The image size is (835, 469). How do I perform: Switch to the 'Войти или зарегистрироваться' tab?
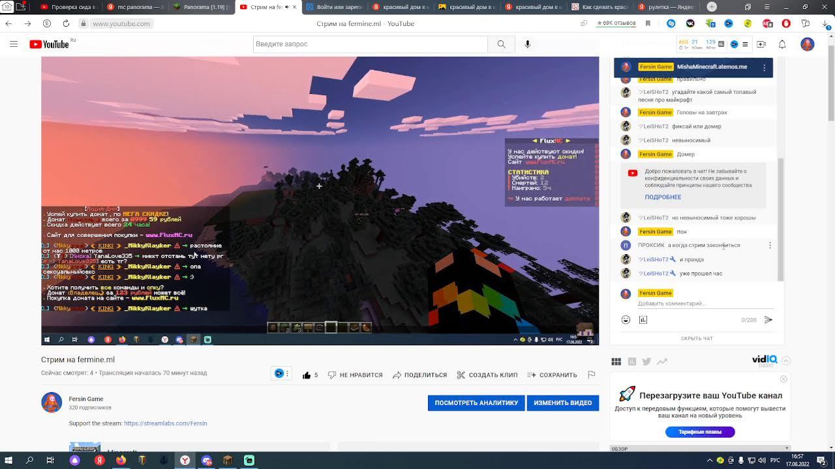click(x=334, y=7)
